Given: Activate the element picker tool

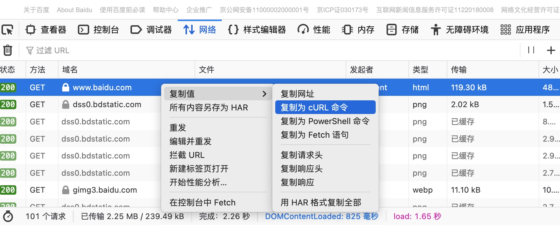Looking at the screenshot, I should click(7, 30).
